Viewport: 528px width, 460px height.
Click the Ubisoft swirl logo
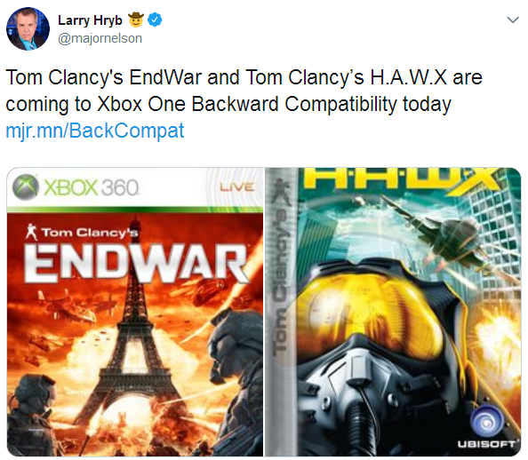tap(487, 423)
